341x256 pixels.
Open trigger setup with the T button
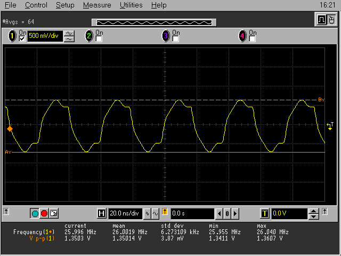(264, 213)
